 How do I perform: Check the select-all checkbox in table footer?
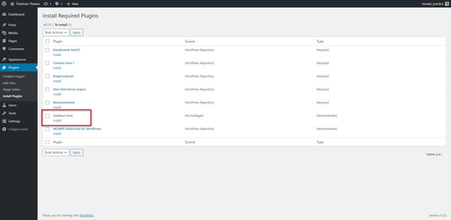(48, 142)
